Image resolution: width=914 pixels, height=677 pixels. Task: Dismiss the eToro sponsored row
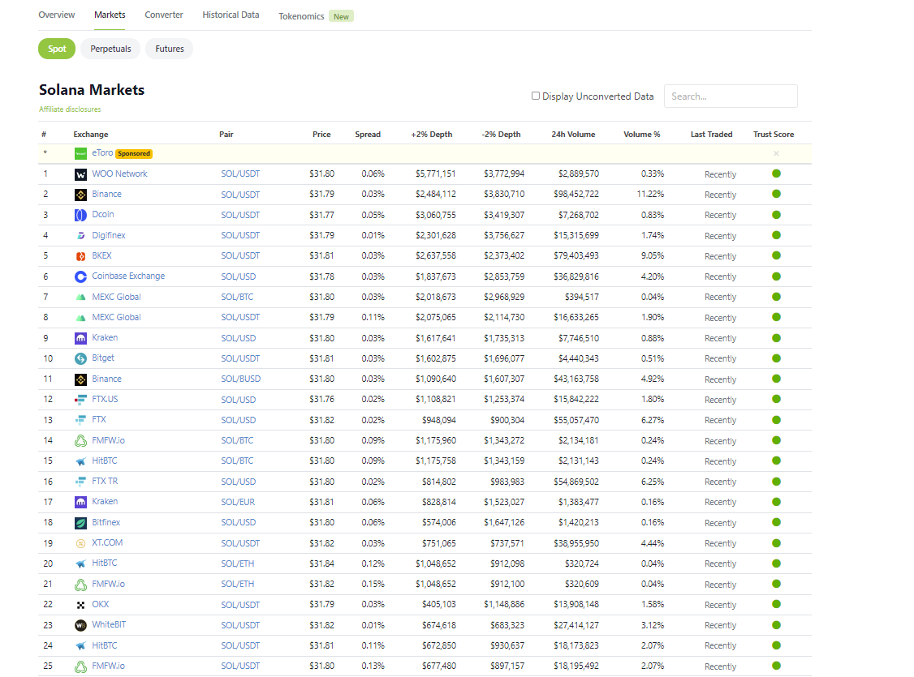point(776,153)
